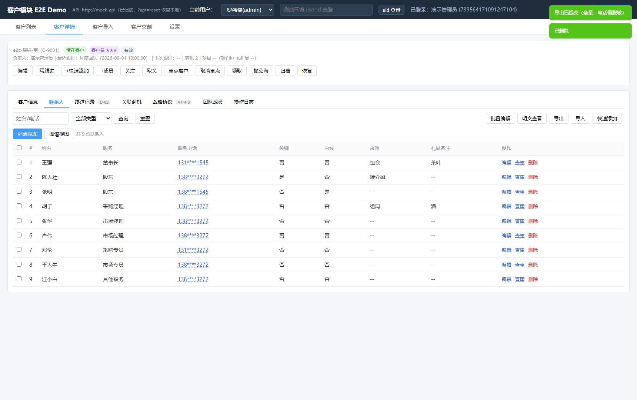Switch to 图谱视图 view
Screen dimensions: 637x400
(59, 134)
